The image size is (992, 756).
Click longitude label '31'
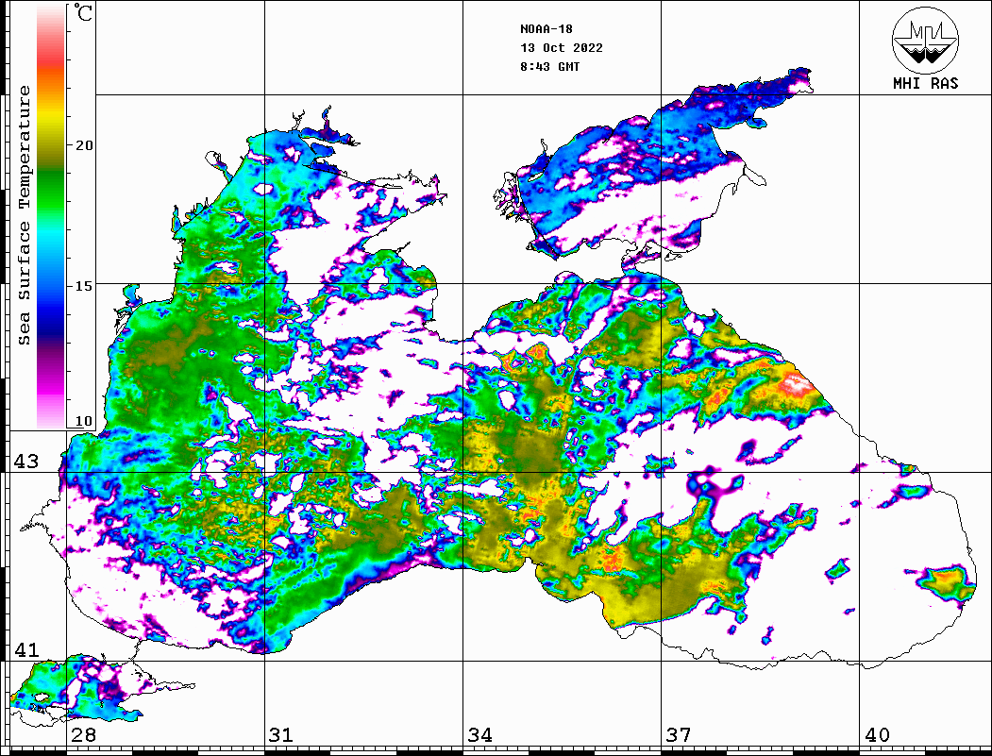[x=281, y=735]
